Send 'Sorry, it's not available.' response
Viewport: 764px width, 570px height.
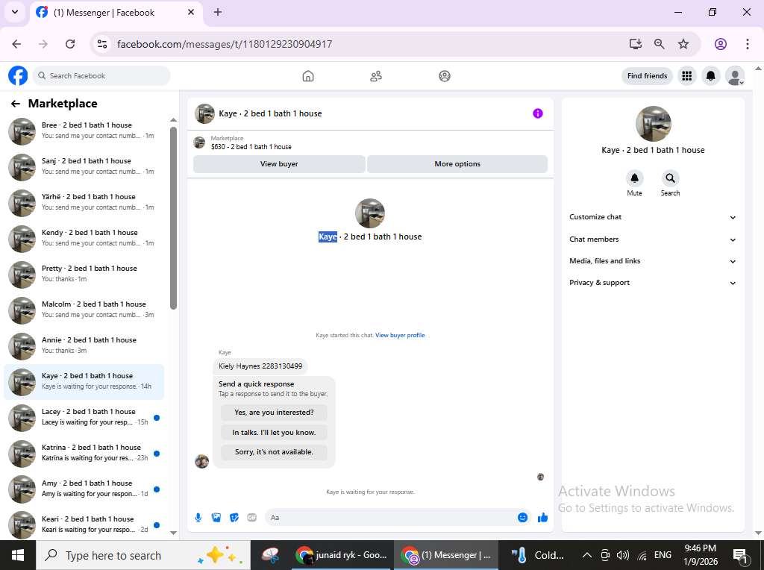click(274, 451)
